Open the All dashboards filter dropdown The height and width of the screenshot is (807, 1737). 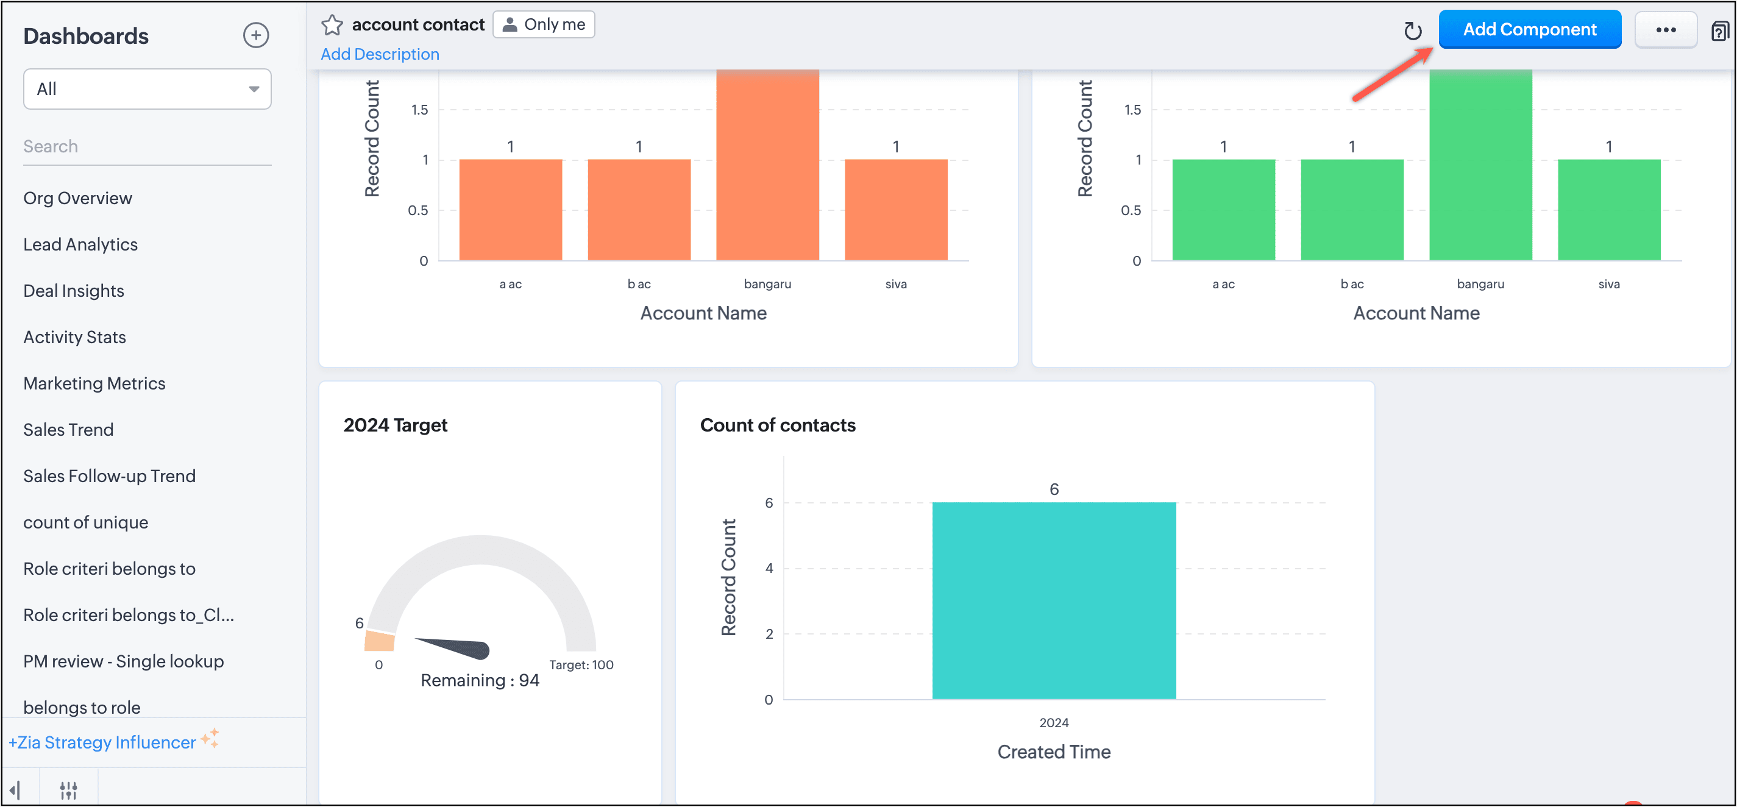tap(147, 89)
